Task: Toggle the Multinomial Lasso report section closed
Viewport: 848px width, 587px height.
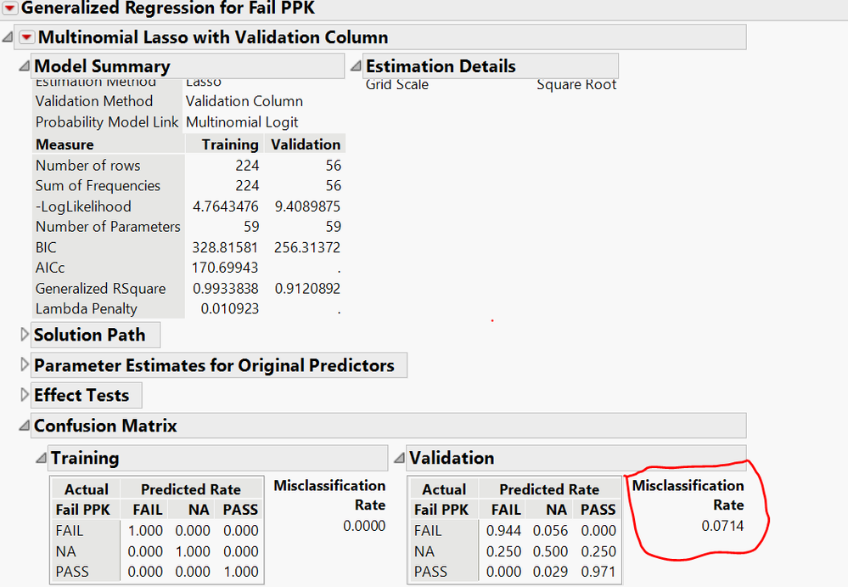Action: [x=6, y=37]
